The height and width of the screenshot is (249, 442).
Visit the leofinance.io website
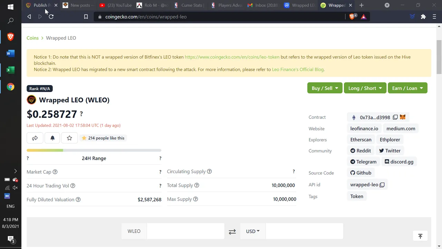(x=364, y=128)
